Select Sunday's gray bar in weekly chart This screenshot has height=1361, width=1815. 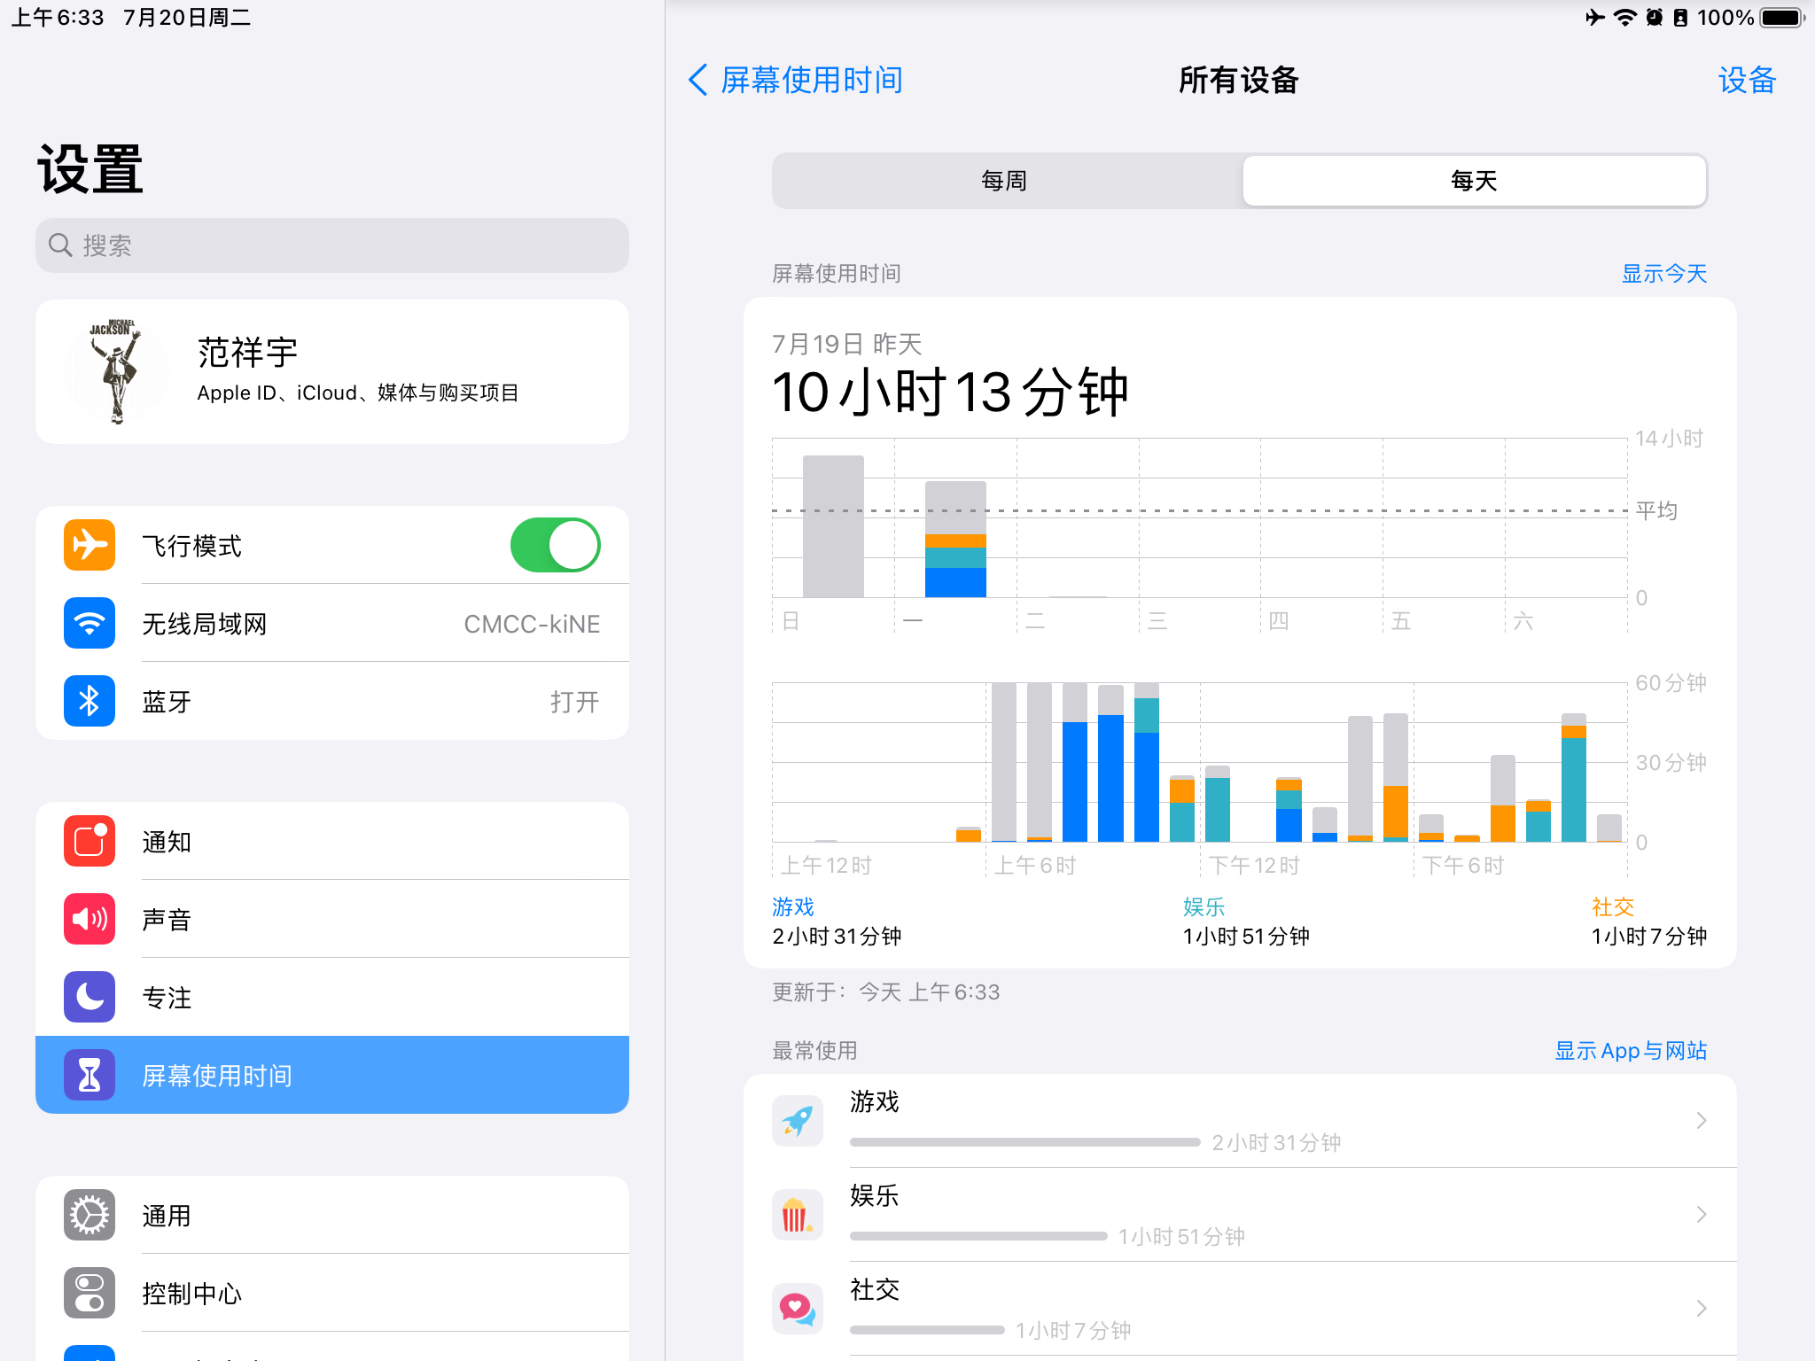(833, 526)
